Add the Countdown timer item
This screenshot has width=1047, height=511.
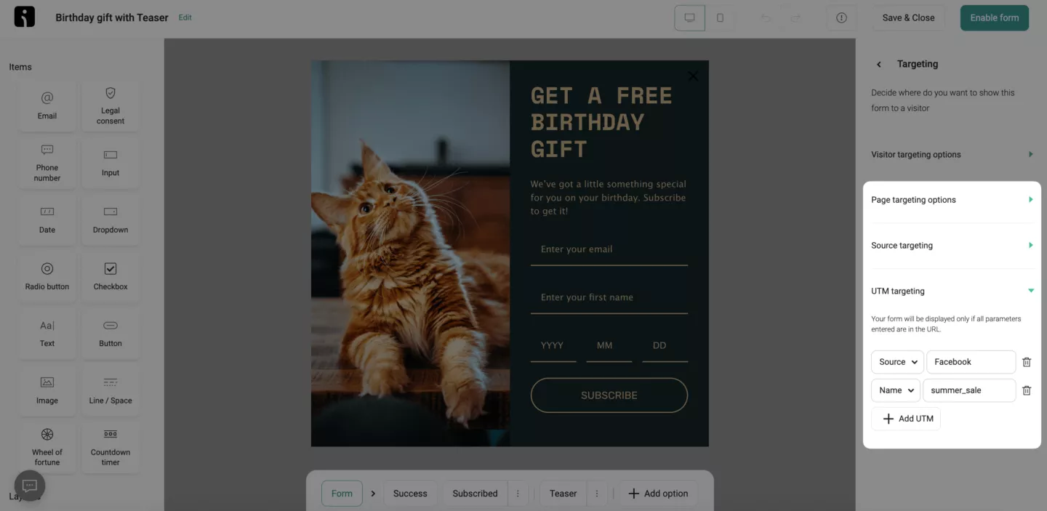pyautogui.click(x=111, y=446)
